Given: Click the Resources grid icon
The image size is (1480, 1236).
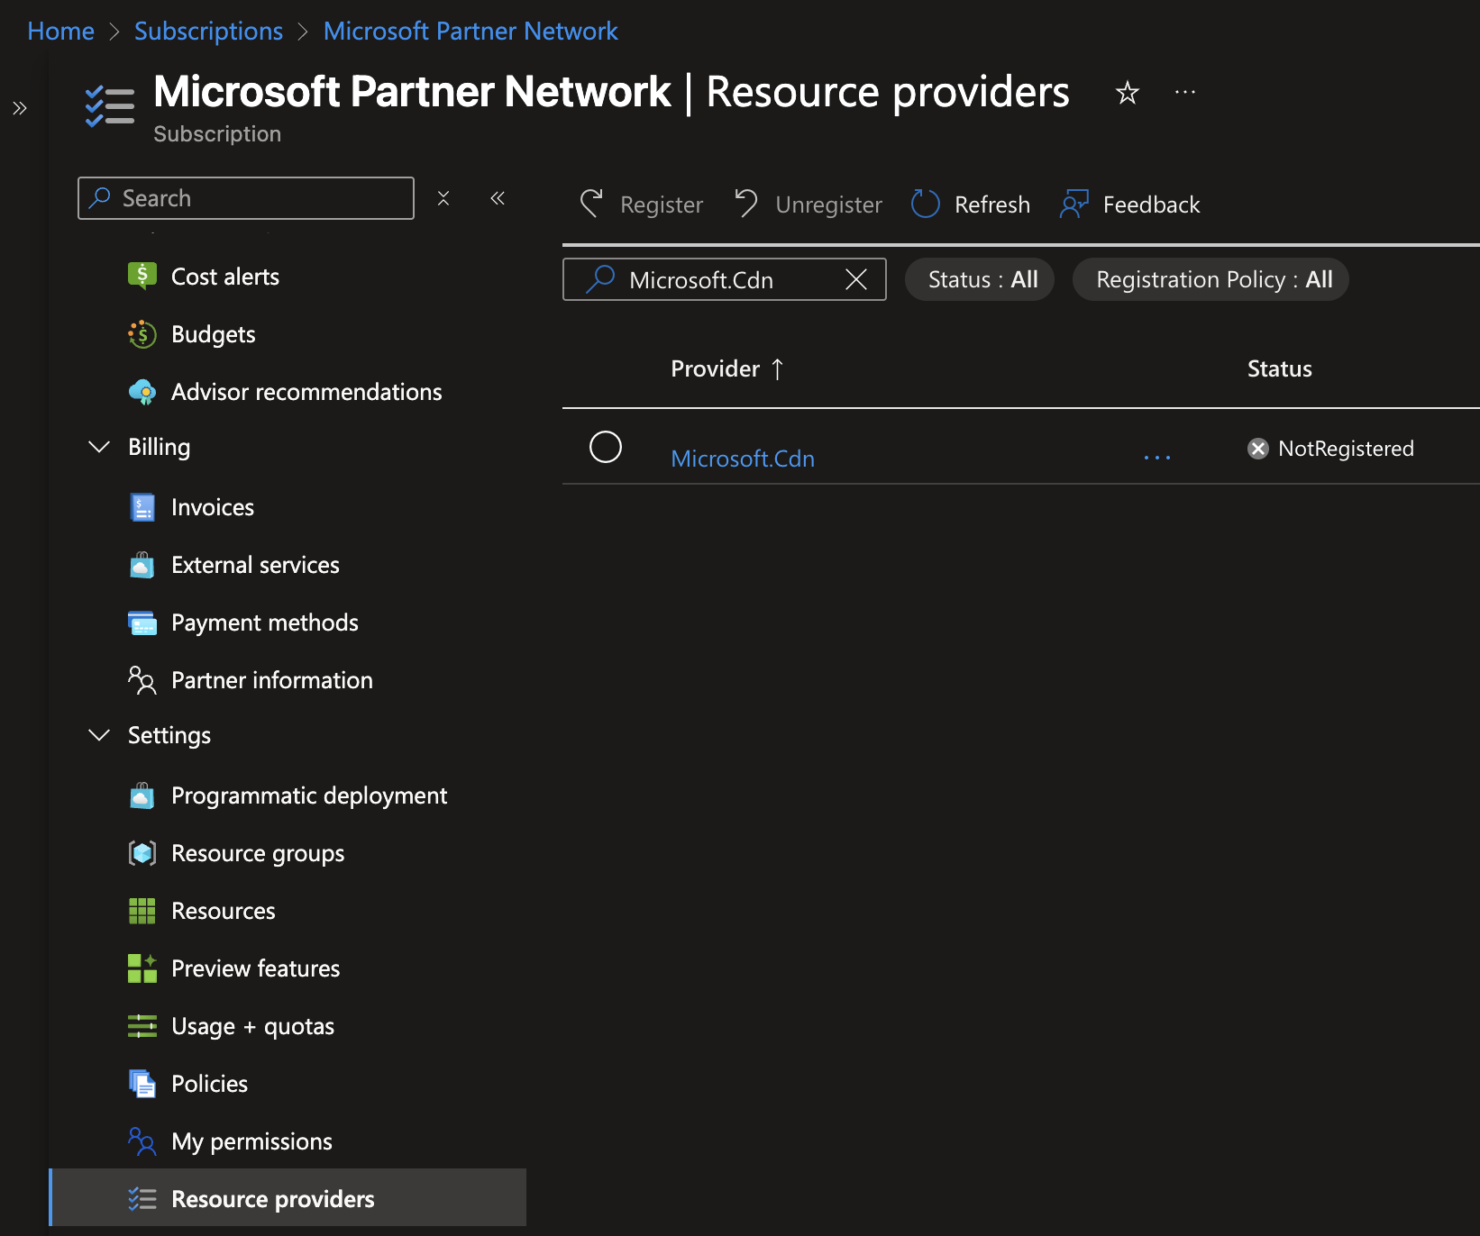Looking at the screenshot, I should (x=142, y=911).
